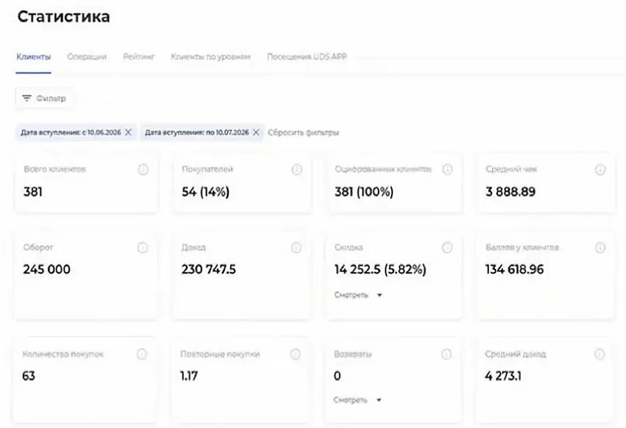Click info icon on Возвраты card
Image resolution: width=626 pixels, height=428 pixels.
click(x=446, y=354)
